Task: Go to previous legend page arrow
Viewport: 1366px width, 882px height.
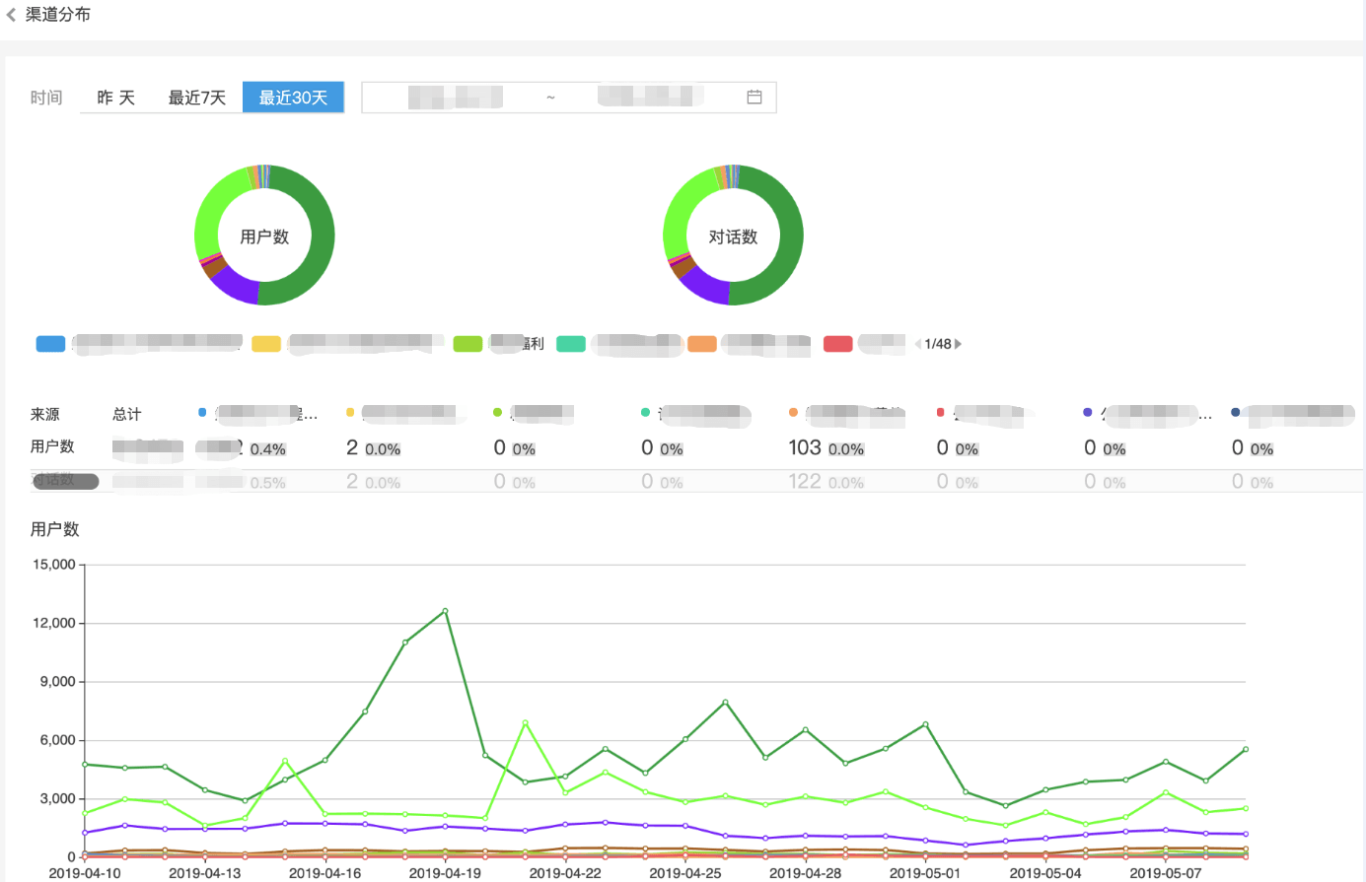Action: (x=918, y=344)
